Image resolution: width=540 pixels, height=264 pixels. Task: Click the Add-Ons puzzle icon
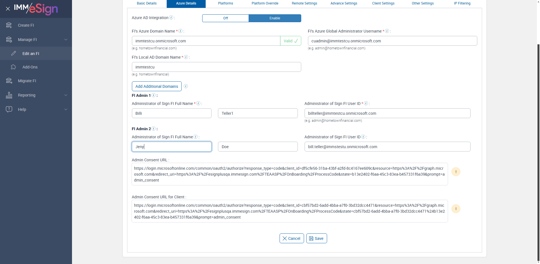13,67
